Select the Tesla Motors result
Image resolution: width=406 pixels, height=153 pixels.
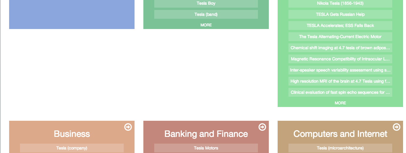(x=206, y=148)
